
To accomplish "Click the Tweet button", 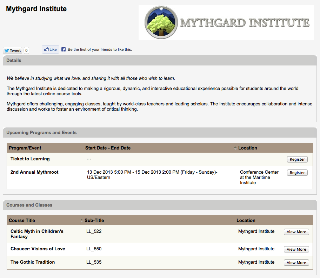I will click(12, 50).
